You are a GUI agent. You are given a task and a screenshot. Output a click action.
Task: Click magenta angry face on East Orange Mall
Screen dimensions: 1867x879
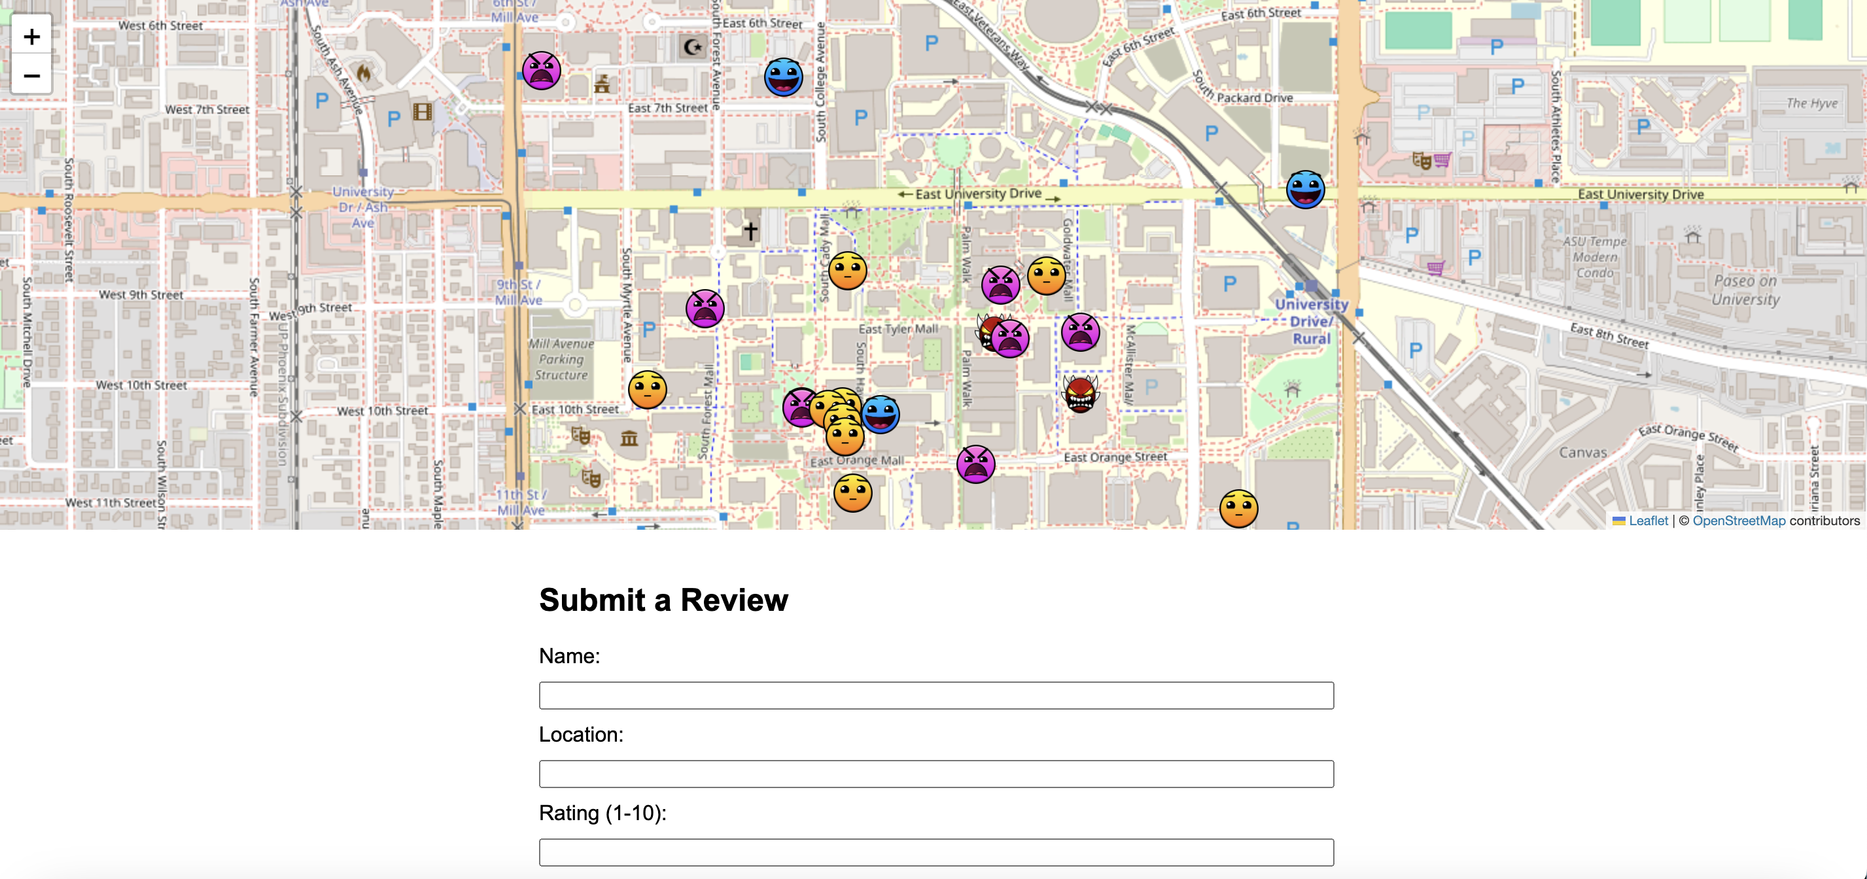975,464
